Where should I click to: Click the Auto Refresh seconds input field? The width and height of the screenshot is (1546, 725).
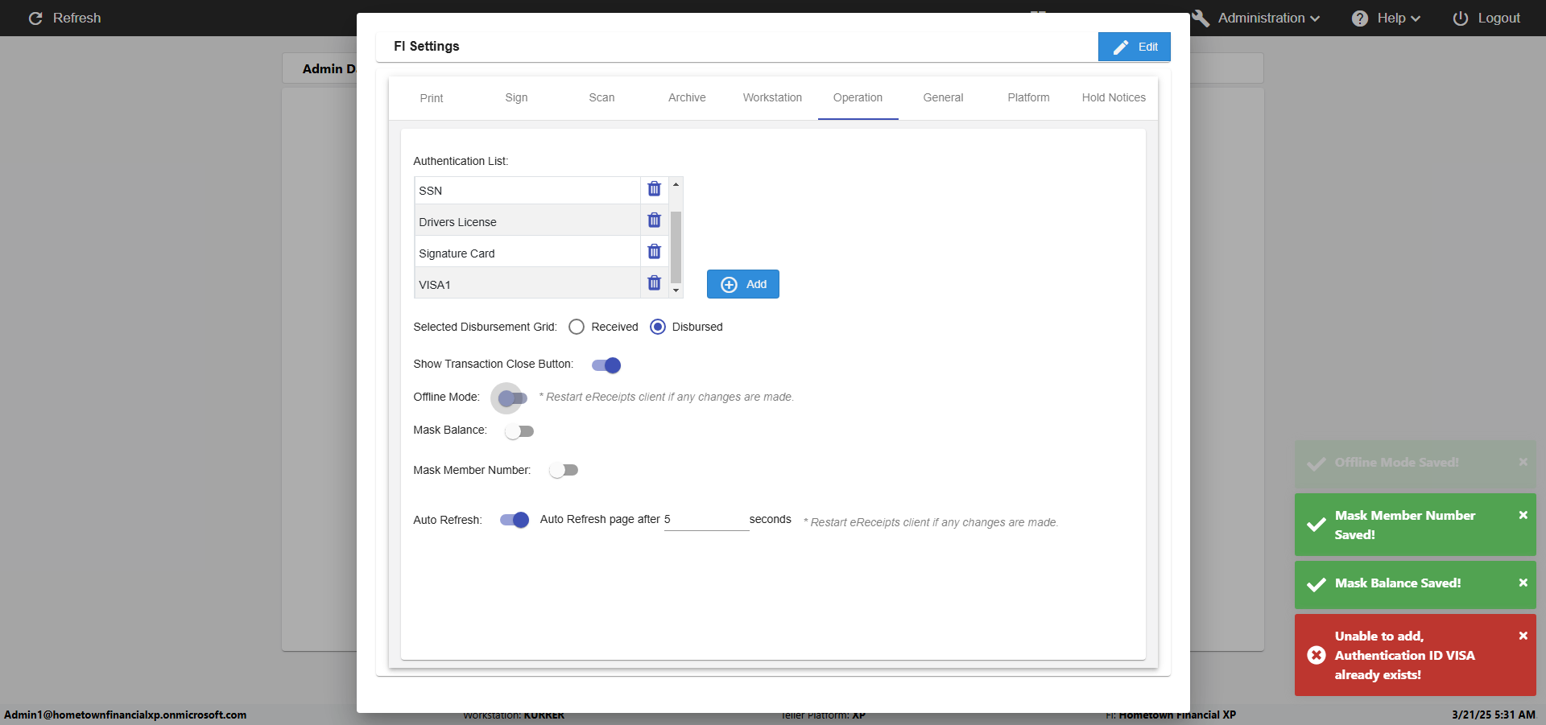click(x=706, y=520)
